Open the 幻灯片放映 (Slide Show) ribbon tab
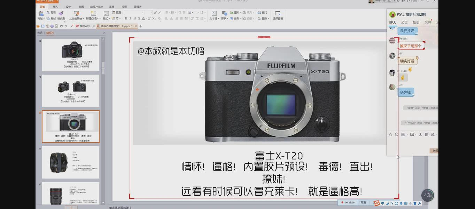 [x=96, y=7]
